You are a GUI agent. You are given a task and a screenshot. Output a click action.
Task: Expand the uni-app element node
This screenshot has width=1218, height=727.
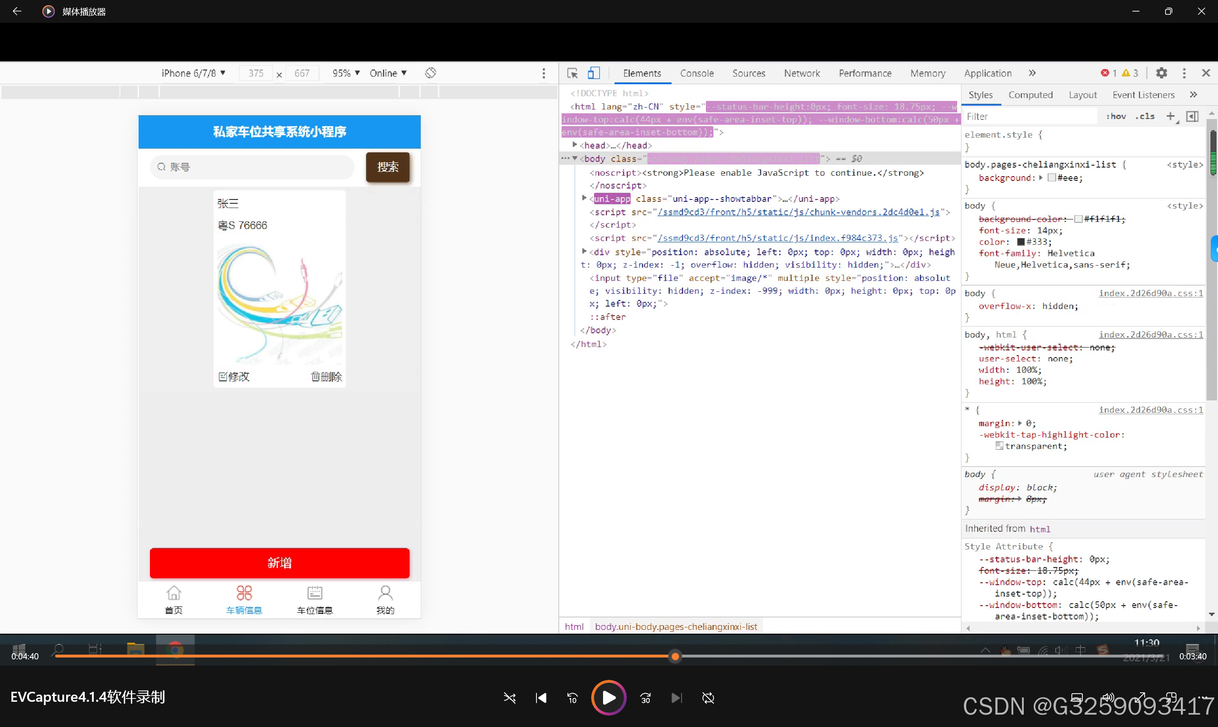pyautogui.click(x=584, y=199)
